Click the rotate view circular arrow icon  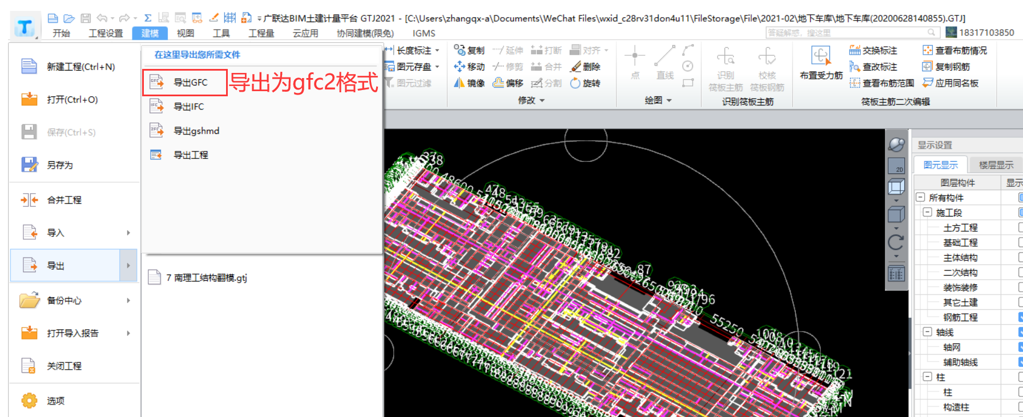(x=896, y=243)
